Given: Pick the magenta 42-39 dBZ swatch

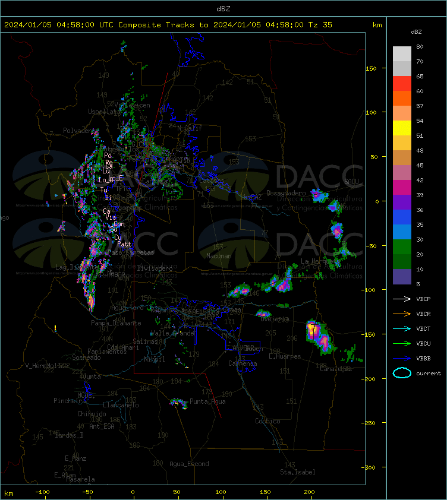Looking at the screenshot, I should point(402,187).
